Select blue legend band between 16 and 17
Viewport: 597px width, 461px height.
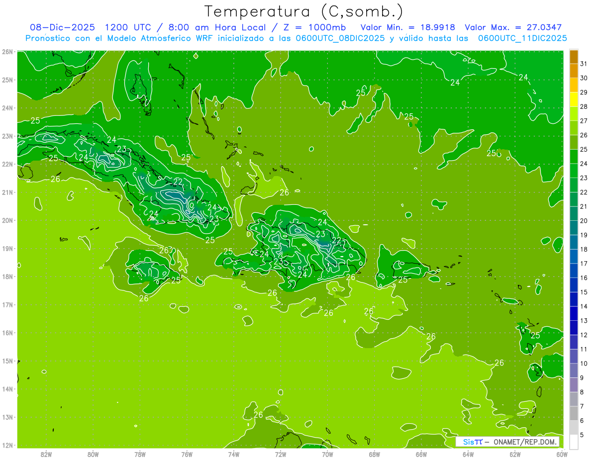(574, 271)
